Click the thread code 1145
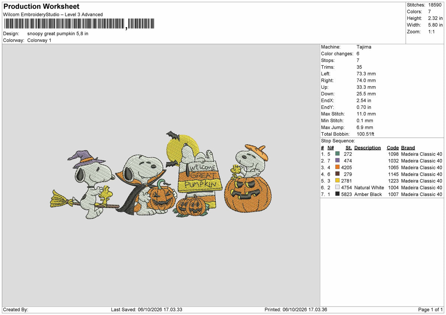Screen dimensions: 446x315 tap(393, 174)
